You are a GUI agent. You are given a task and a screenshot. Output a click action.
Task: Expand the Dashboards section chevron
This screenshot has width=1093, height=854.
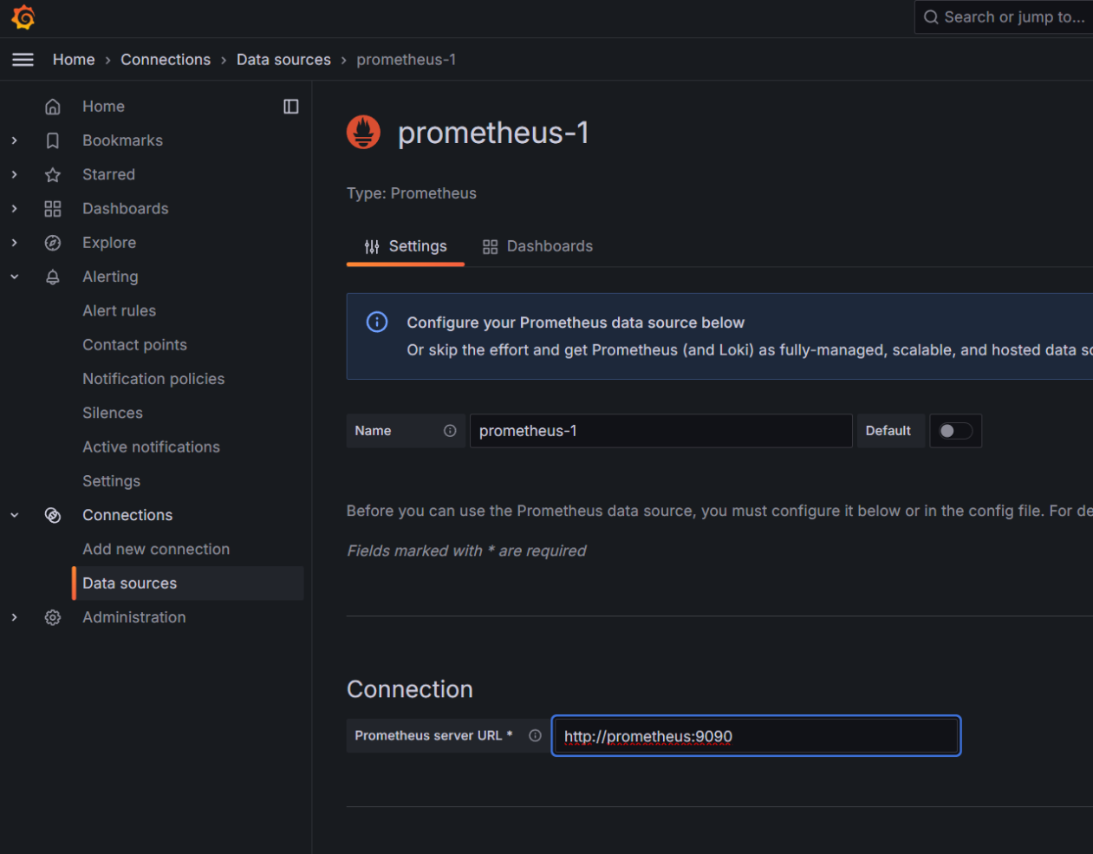15,209
